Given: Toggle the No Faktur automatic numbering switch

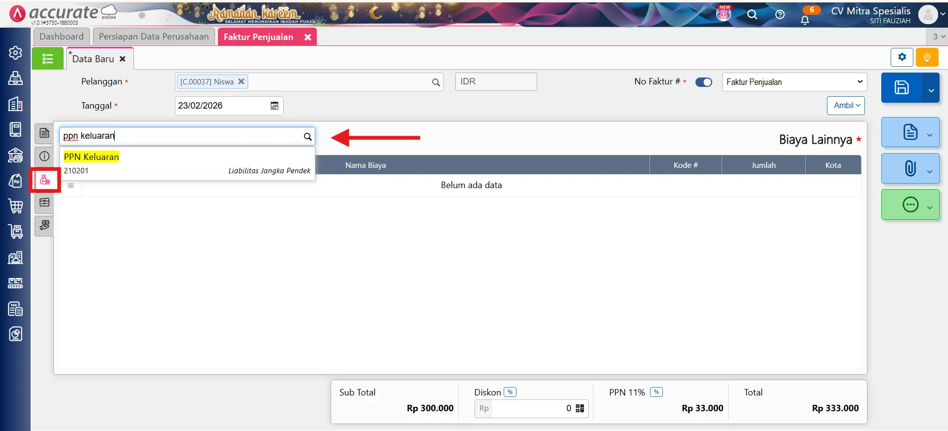Looking at the screenshot, I should (703, 82).
